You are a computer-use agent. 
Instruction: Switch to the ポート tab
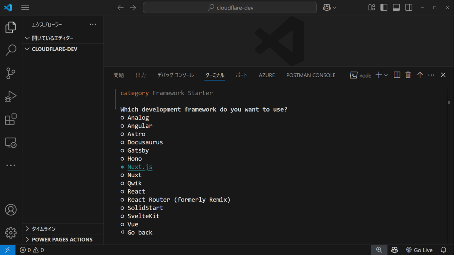[242, 75]
